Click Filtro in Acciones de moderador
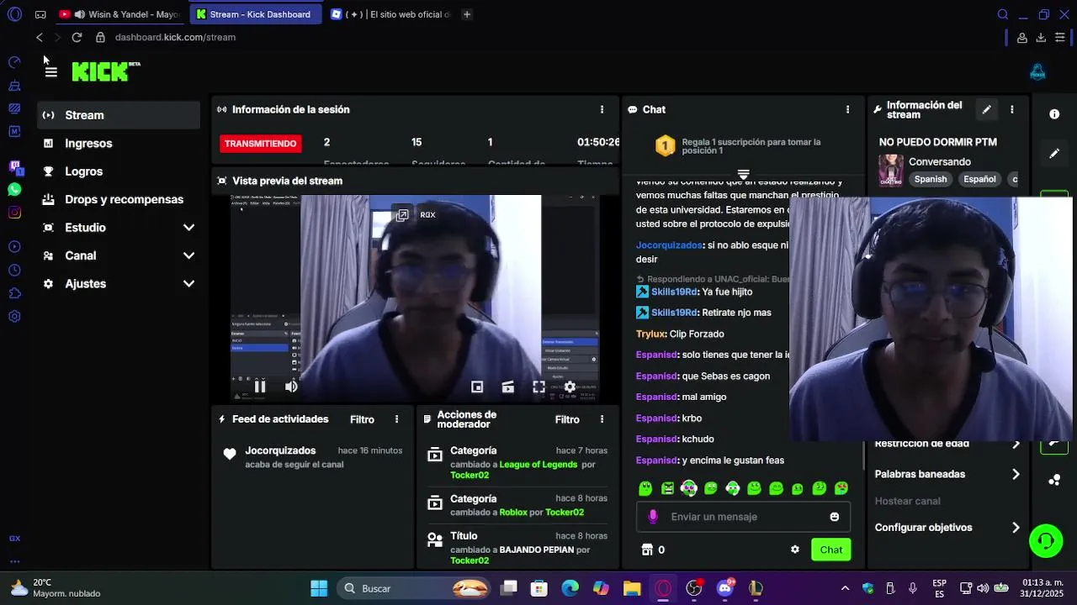1077x605 pixels. [x=567, y=419]
